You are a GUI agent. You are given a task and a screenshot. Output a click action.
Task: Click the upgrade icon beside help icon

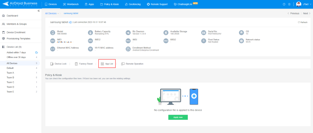[289, 4]
